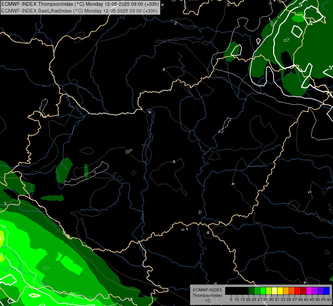Select violet 50-55 legend swatch

[321, 291]
